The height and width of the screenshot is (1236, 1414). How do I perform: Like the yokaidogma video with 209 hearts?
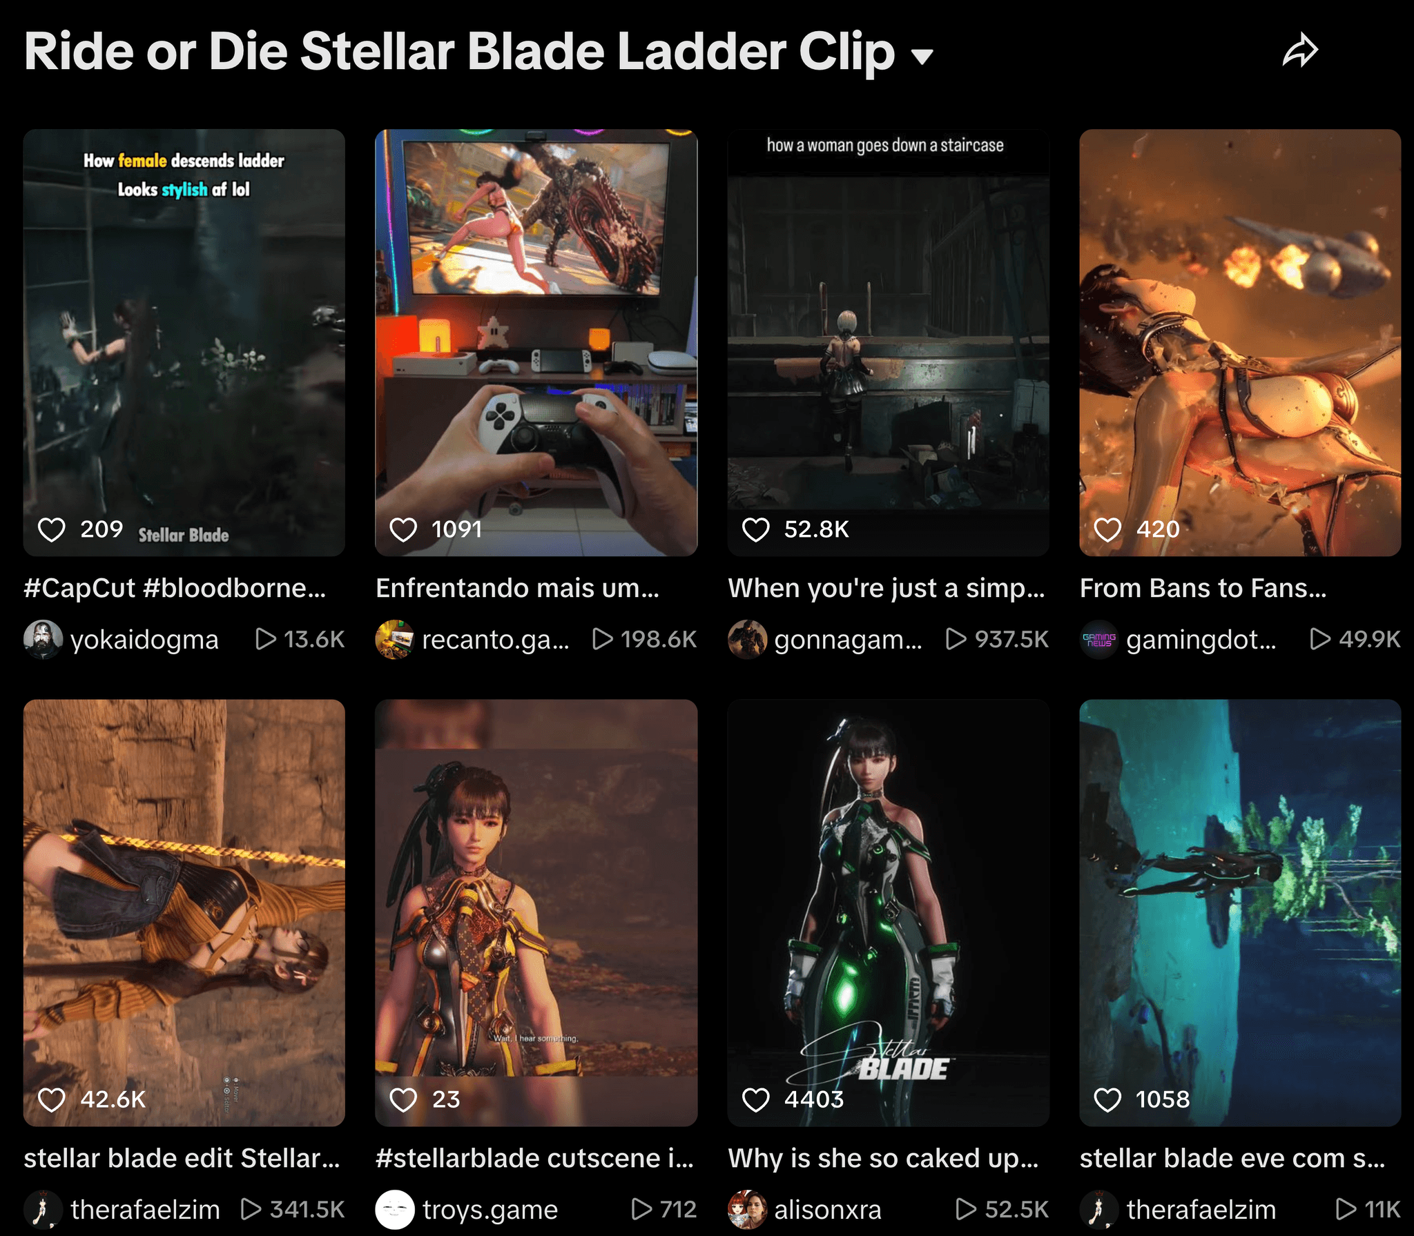tap(51, 529)
